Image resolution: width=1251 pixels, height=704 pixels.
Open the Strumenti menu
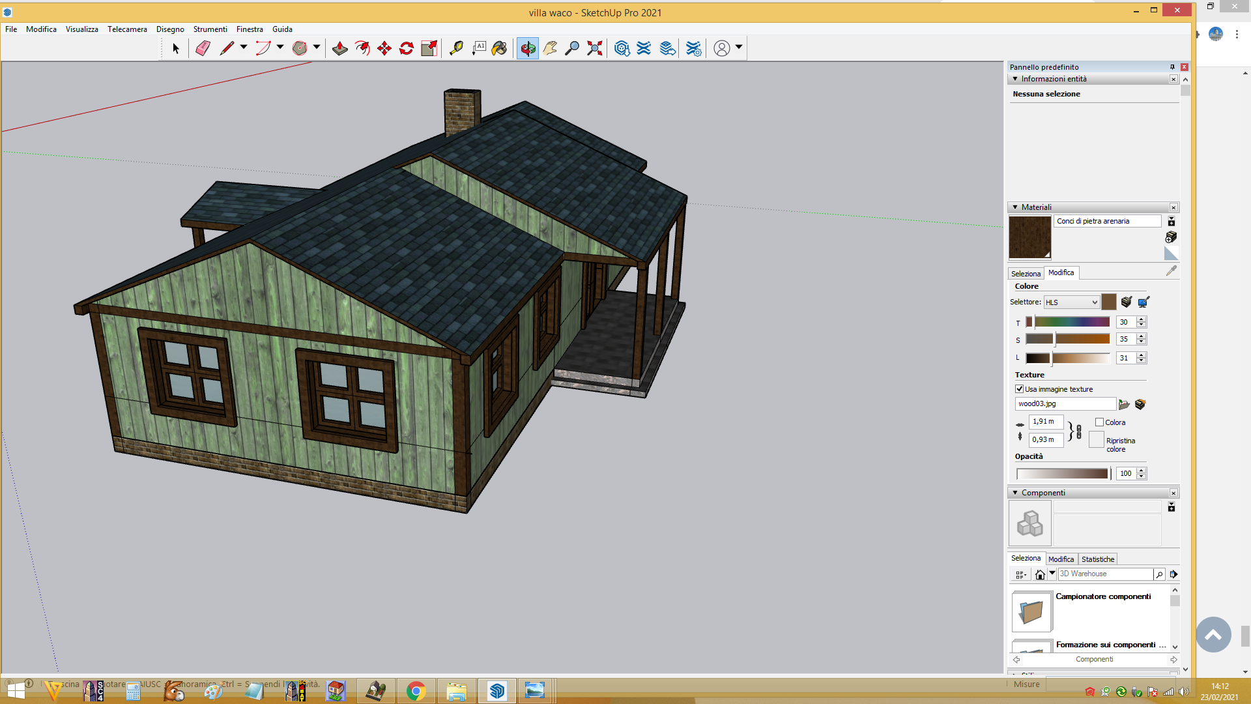click(210, 29)
